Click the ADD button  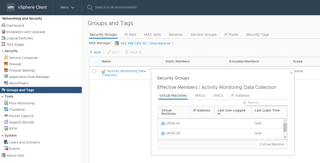click(95, 52)
